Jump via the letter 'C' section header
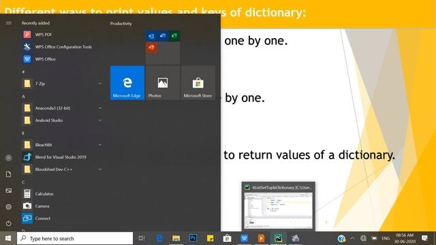 click(x=23, y=182)
